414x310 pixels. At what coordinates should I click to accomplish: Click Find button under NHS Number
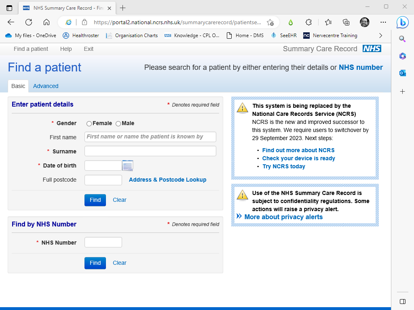coord(95,263)
